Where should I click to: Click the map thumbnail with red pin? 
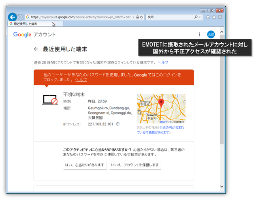(161, 109)
